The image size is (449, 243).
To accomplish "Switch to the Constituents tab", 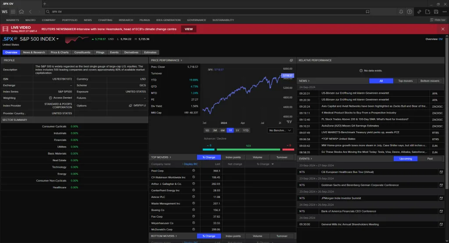I will coord(82,52).
